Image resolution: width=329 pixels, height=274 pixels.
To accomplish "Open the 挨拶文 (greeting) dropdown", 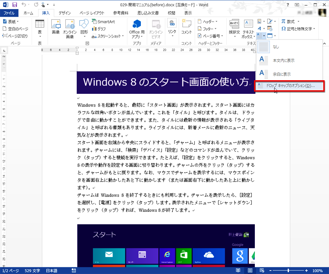I will 234,29.
